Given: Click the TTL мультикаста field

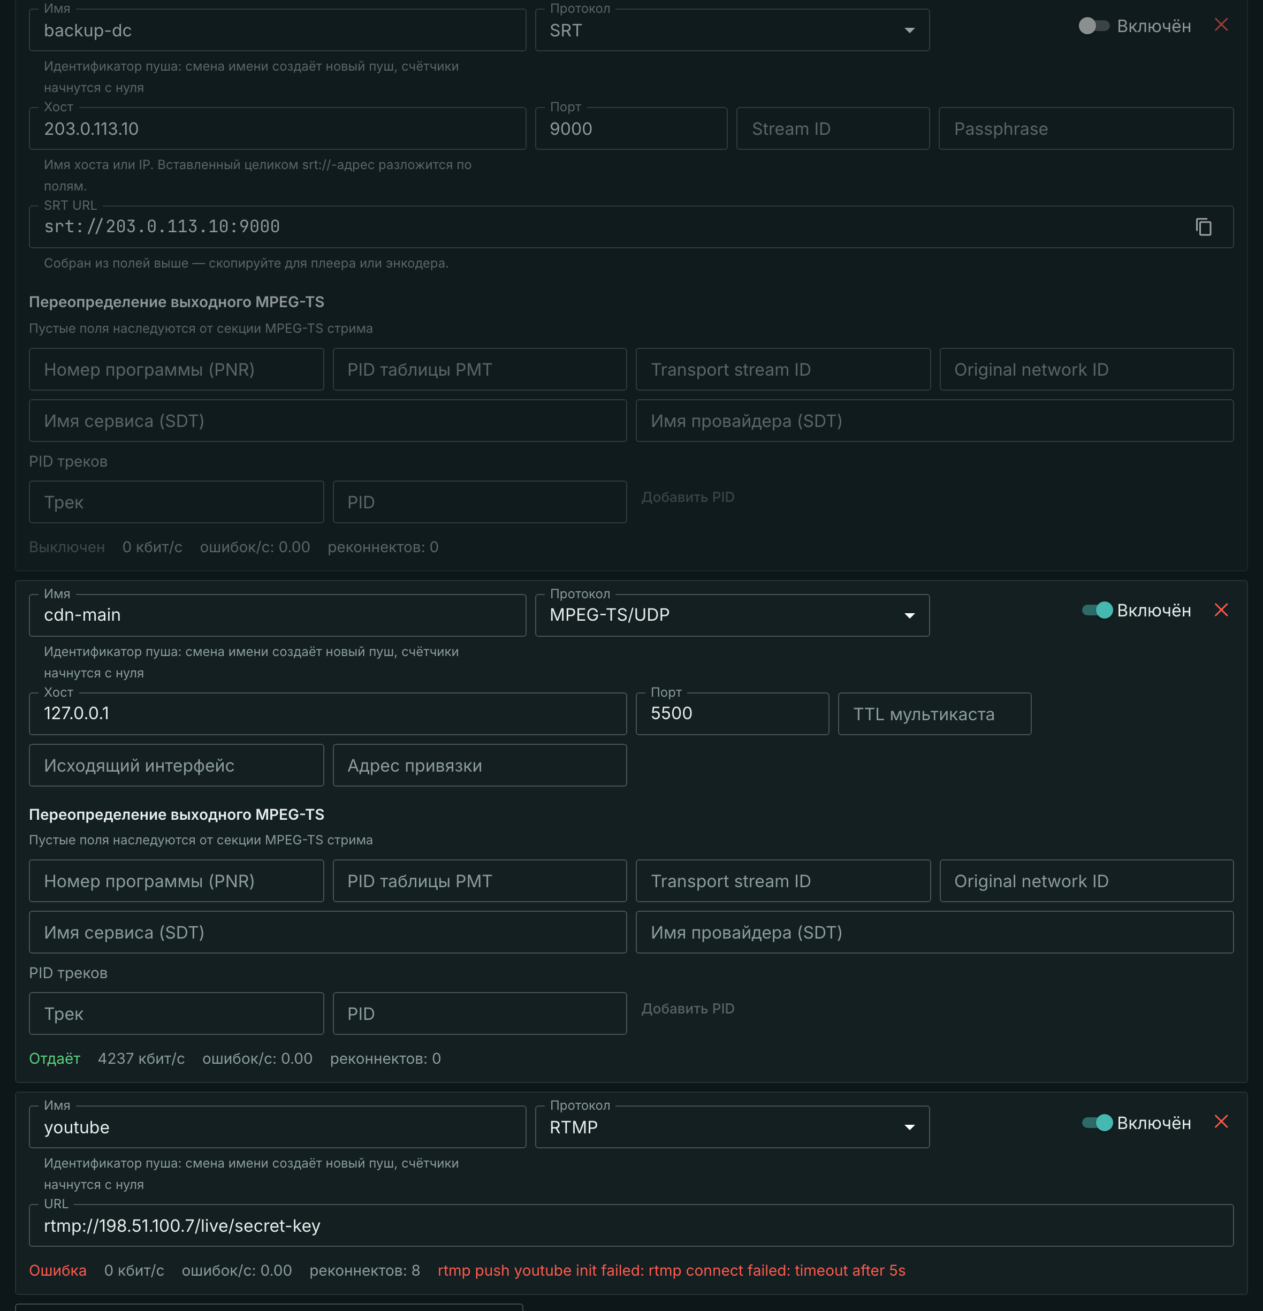Looking at the screenshot, I should click(x=934, y=714).
